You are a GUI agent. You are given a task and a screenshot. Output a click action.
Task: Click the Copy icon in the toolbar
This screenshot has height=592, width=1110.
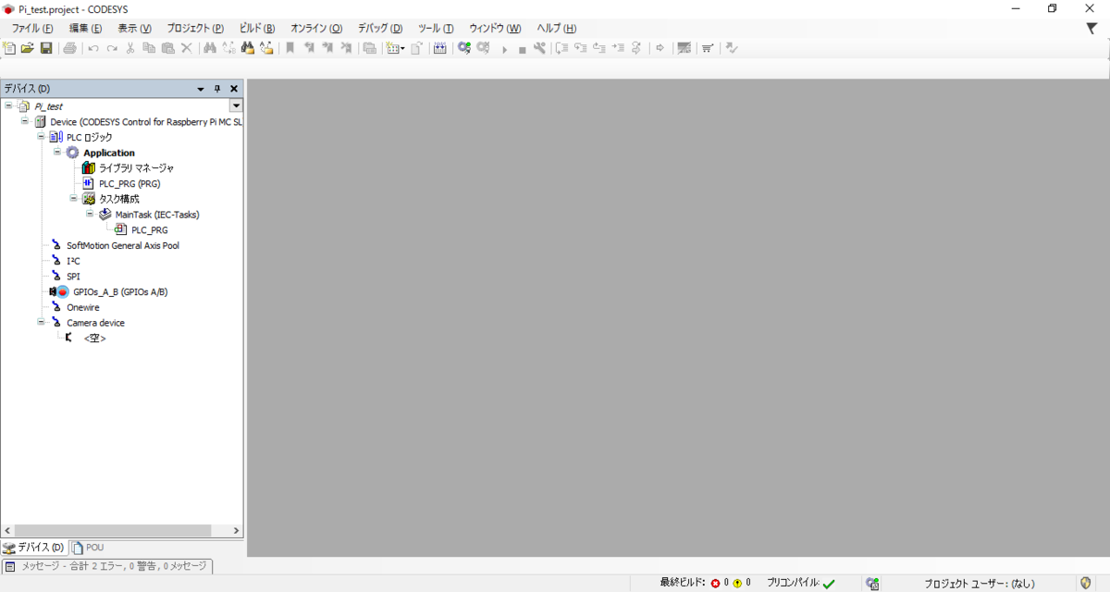point(149,48)
